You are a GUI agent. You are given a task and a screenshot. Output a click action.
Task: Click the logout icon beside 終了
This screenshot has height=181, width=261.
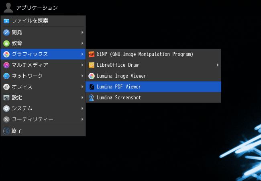pos(6,131)
